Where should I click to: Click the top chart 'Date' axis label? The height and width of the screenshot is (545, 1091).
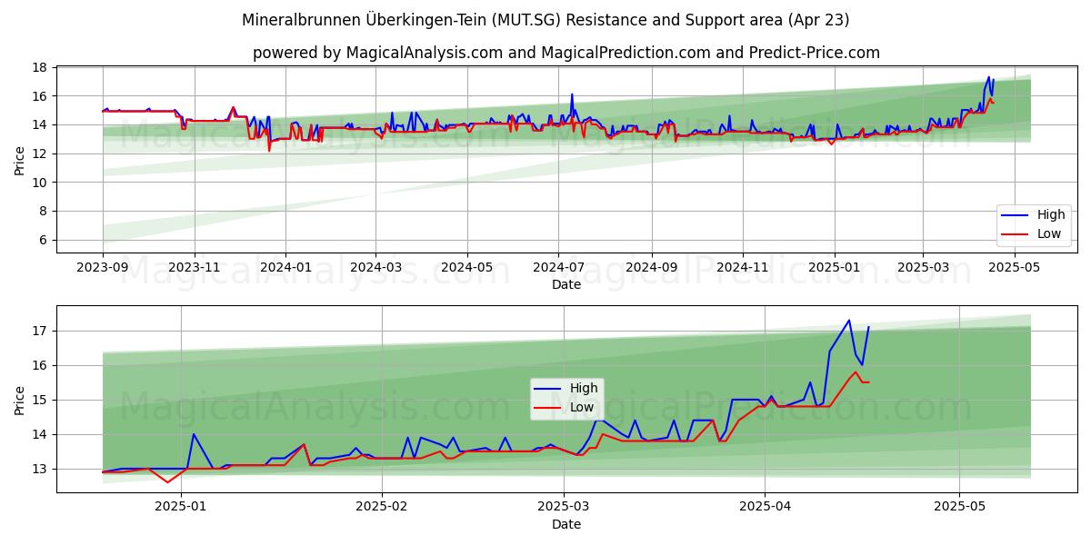(566, 284)
